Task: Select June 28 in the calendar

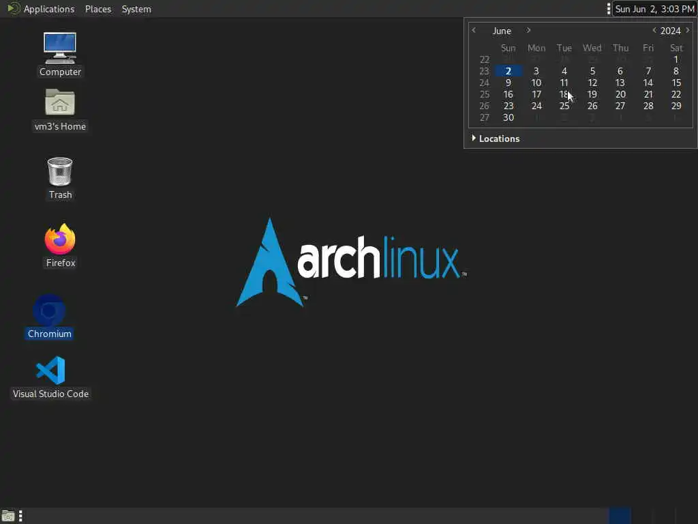Action: 648,106
